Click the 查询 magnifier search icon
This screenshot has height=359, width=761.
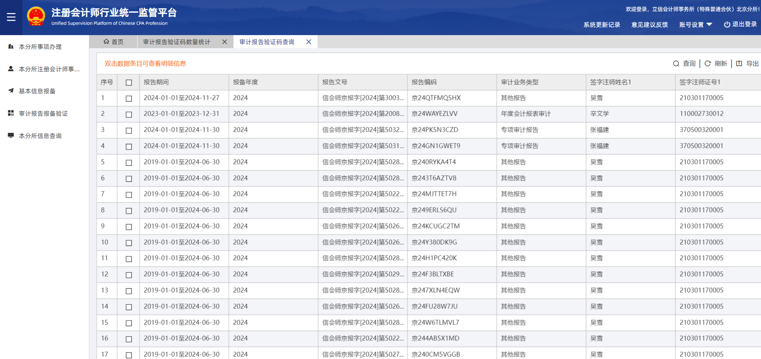pos(676,64)
